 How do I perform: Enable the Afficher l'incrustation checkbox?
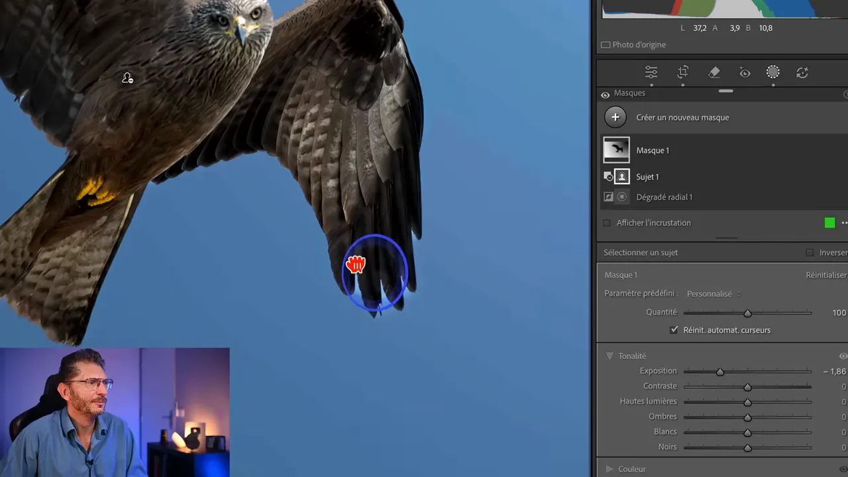coord(606,223)
